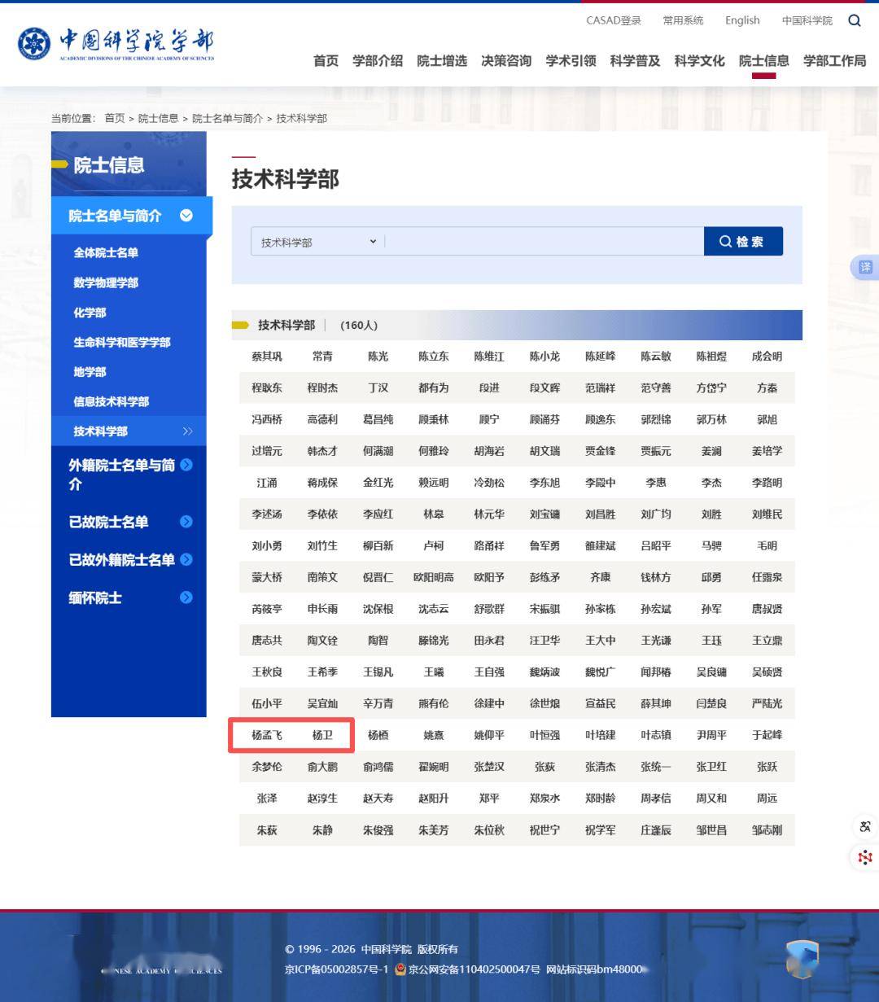Click the search magnifier icon in top bar
This screenshot has width=879, height=1002.
coord(854,20)
